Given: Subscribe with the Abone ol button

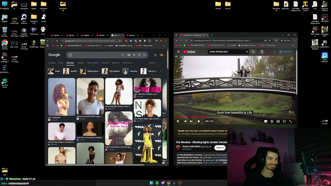Looking at the screenshot, I should [x=220, y=148].
